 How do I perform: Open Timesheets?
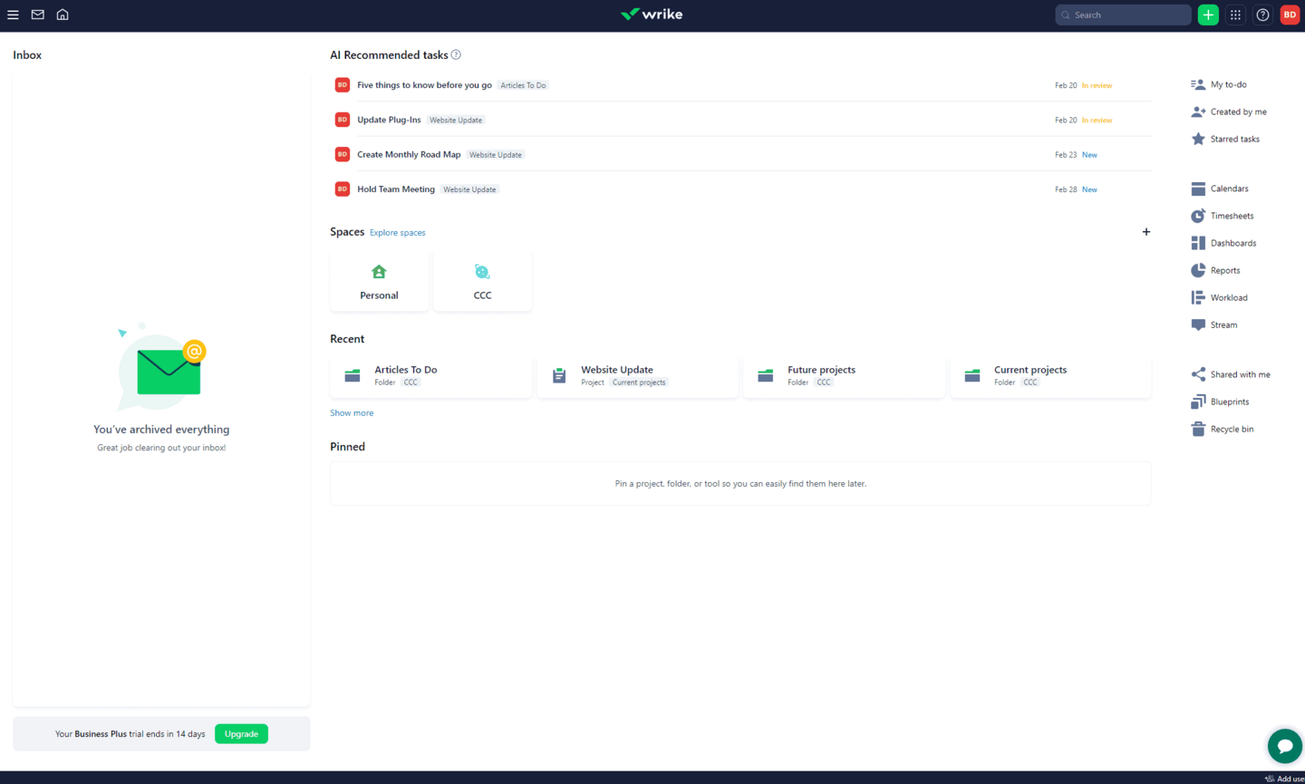point(1223,216)
